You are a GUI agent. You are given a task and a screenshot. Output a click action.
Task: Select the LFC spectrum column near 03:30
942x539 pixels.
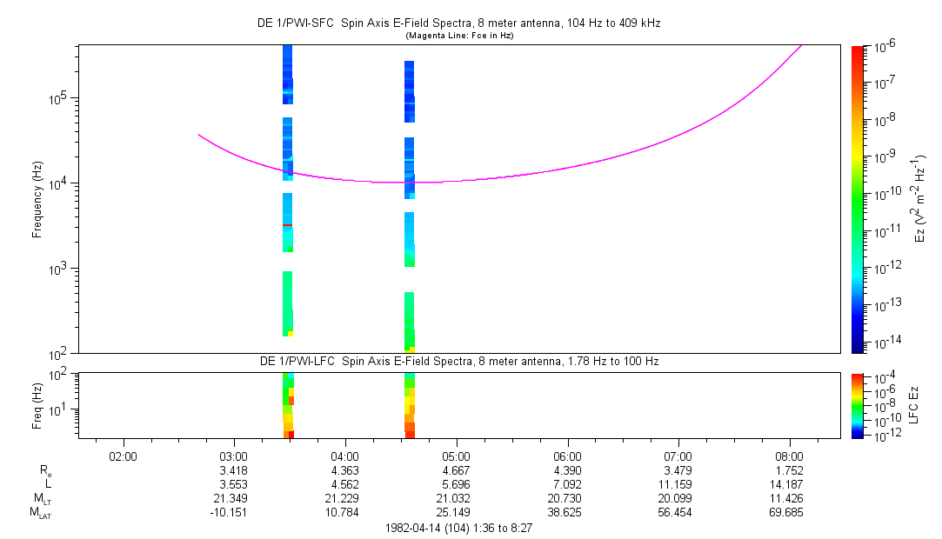[x=289, y=406]
